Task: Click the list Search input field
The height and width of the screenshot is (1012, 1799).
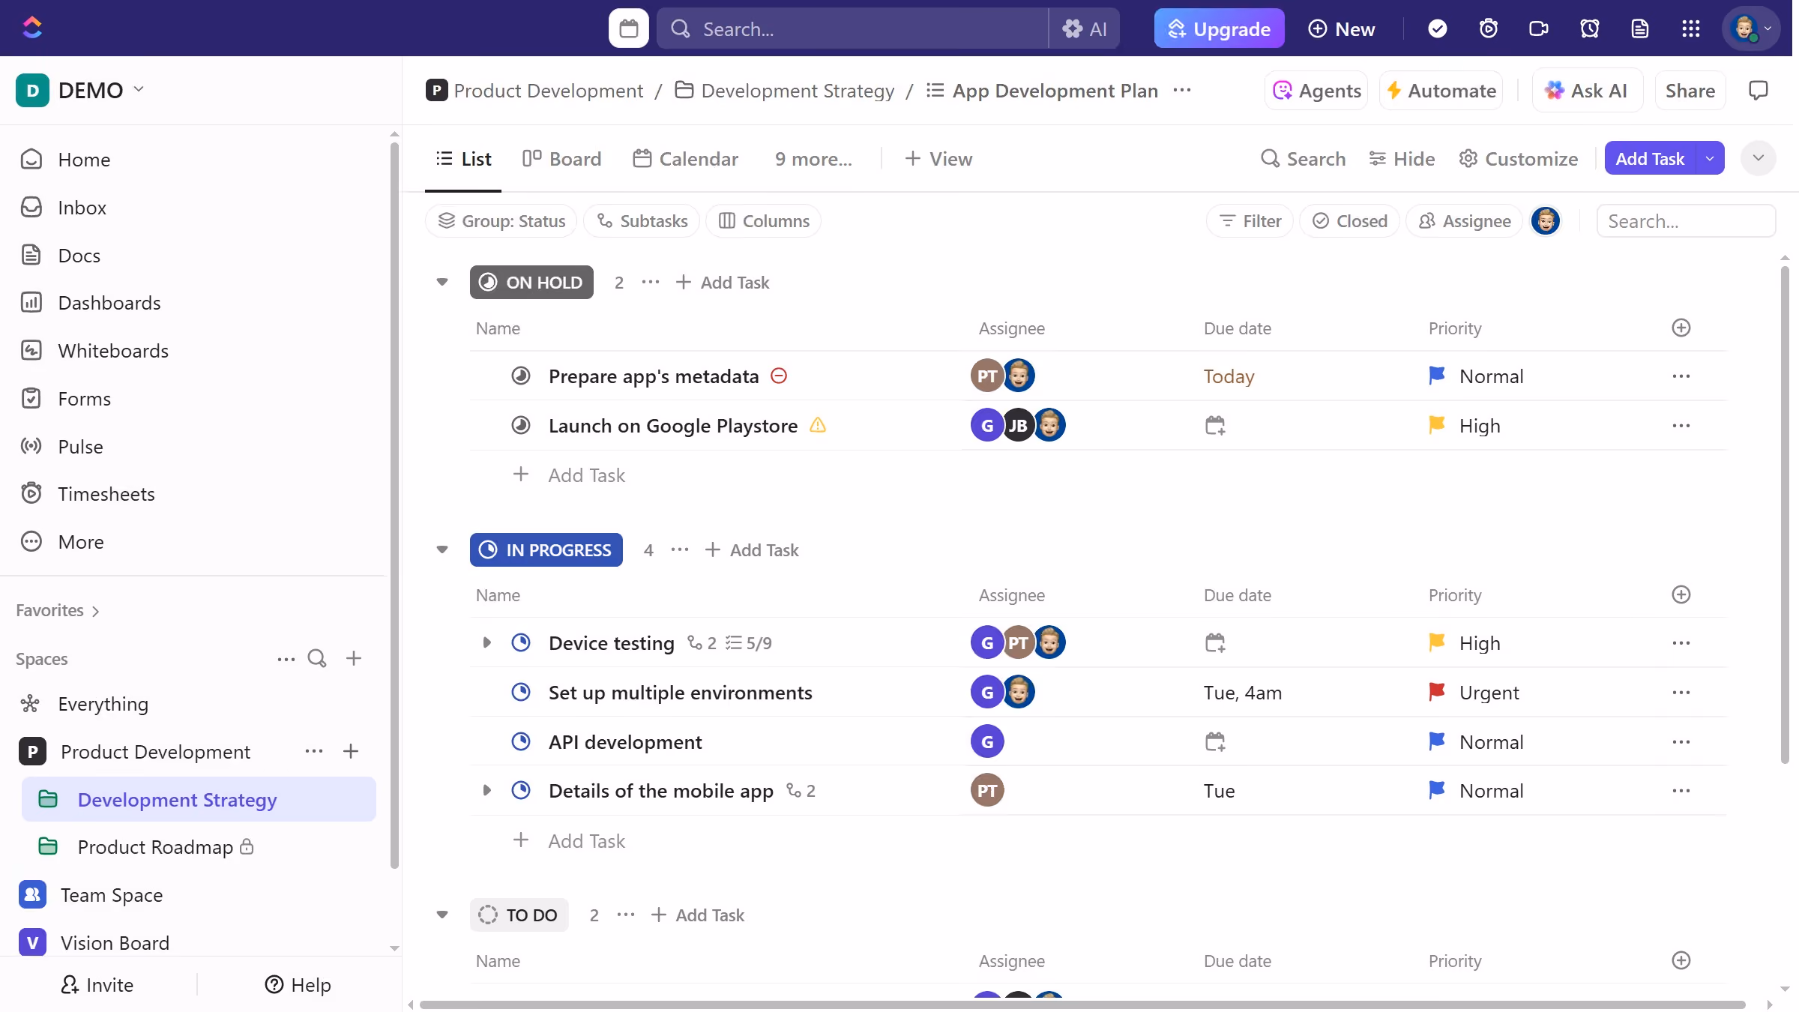Action: pos(1686,221)
